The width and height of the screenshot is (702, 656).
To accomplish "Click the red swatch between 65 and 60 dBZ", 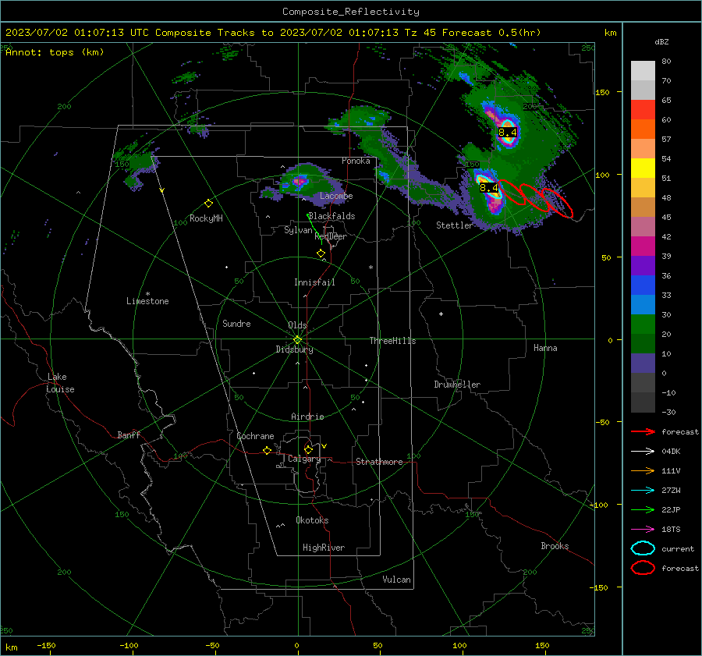I will coord(643,110).
